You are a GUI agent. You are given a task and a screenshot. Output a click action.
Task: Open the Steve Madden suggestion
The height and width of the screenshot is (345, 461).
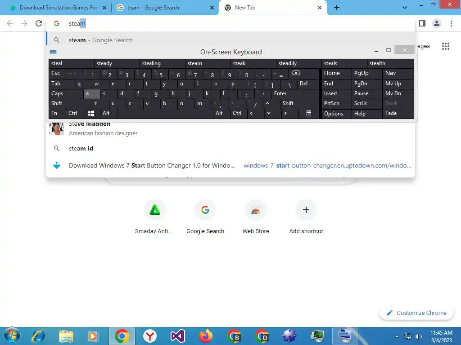(x=231, y=129)
